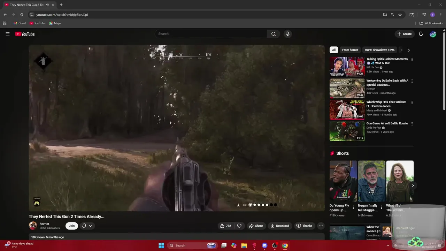Like the video with 752 likes
Viewport: 446px width, 251px height.
pyautogui.click(x=225, y=226)
